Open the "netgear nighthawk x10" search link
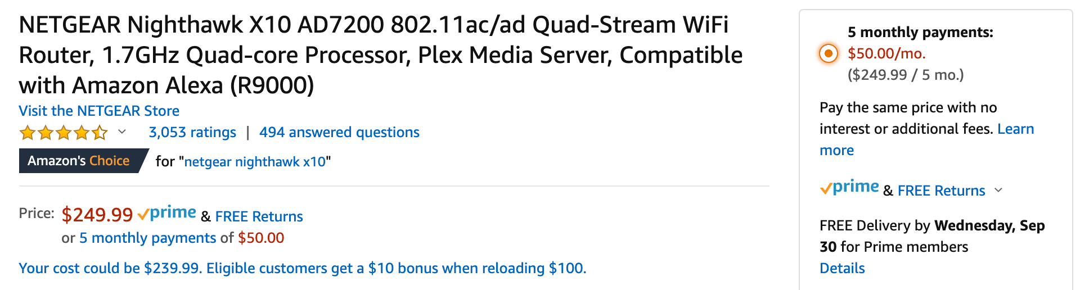 click(x=255, y=162)
